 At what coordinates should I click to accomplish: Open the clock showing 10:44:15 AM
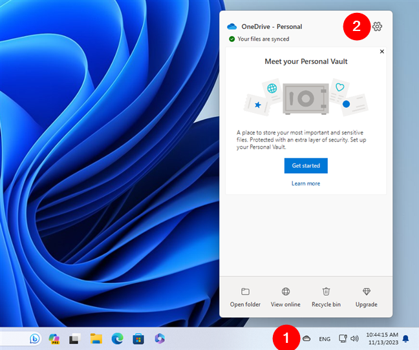click(382, 338)
